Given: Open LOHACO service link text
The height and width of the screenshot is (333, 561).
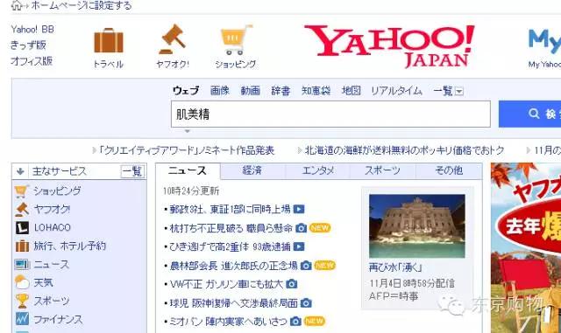Looking at the screenshot, I should coord(53,228).
